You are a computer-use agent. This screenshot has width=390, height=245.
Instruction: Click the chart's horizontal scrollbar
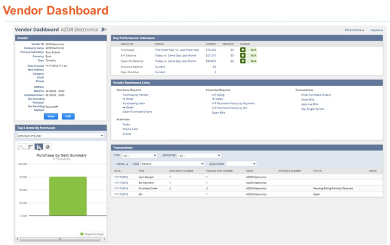pos(60,239)
